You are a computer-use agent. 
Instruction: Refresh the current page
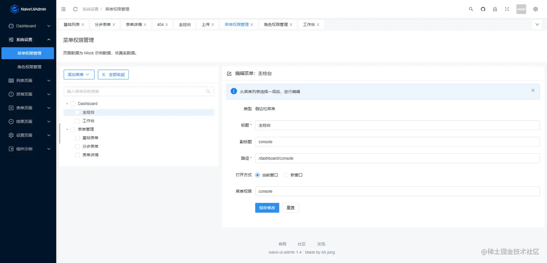point(75,9)
